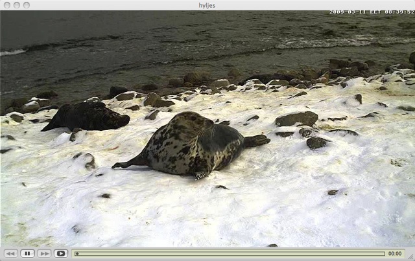Screen dimensions: 415x261
Task: Click the playback progress bar track
Action: pyautogui.click(x=230, y=254)
